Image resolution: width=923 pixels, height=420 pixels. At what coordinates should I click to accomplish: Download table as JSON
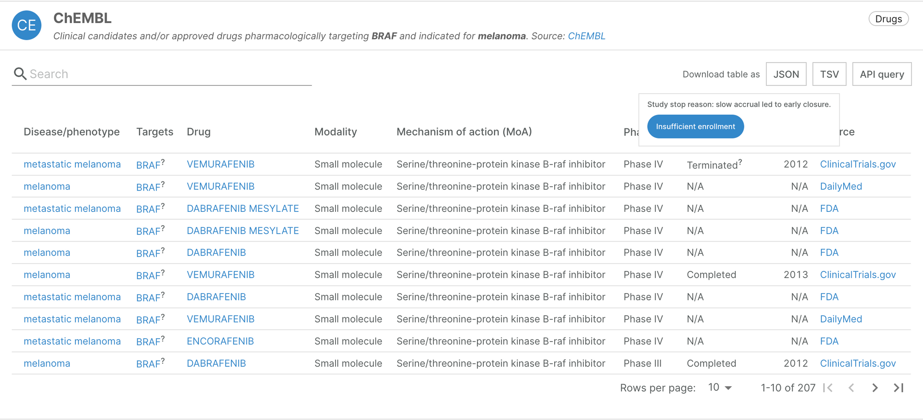pos(786,74)
